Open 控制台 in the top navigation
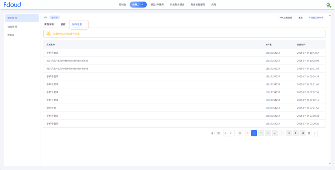 point(122,5)
